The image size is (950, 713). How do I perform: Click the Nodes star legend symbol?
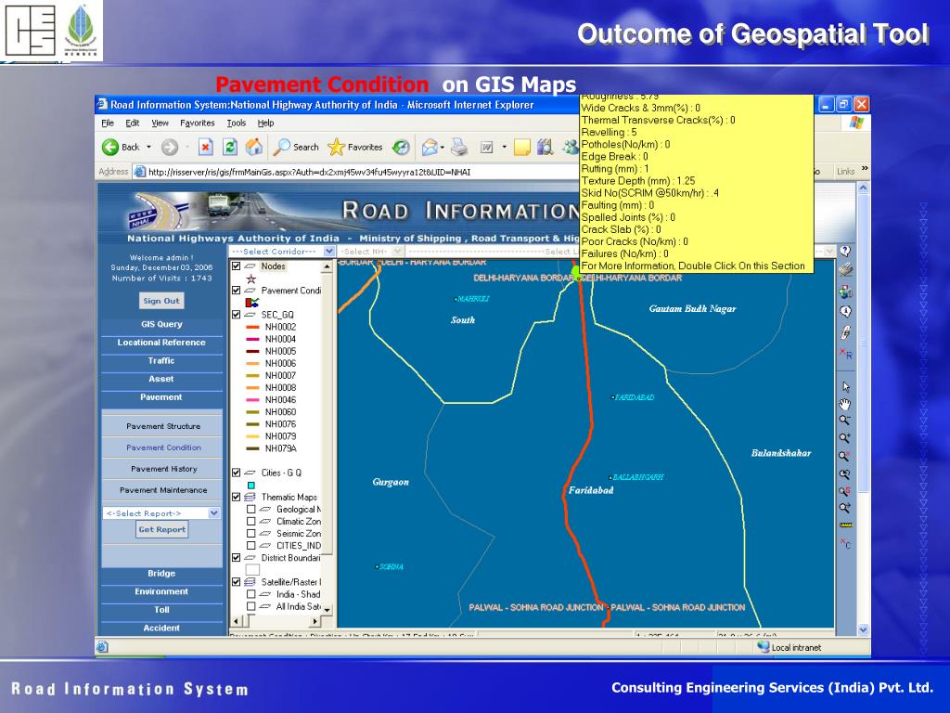click(x=250, y=279)
